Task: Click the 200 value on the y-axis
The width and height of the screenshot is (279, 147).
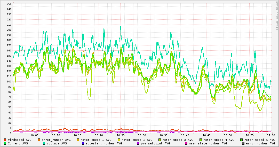Action: [9, 30]
